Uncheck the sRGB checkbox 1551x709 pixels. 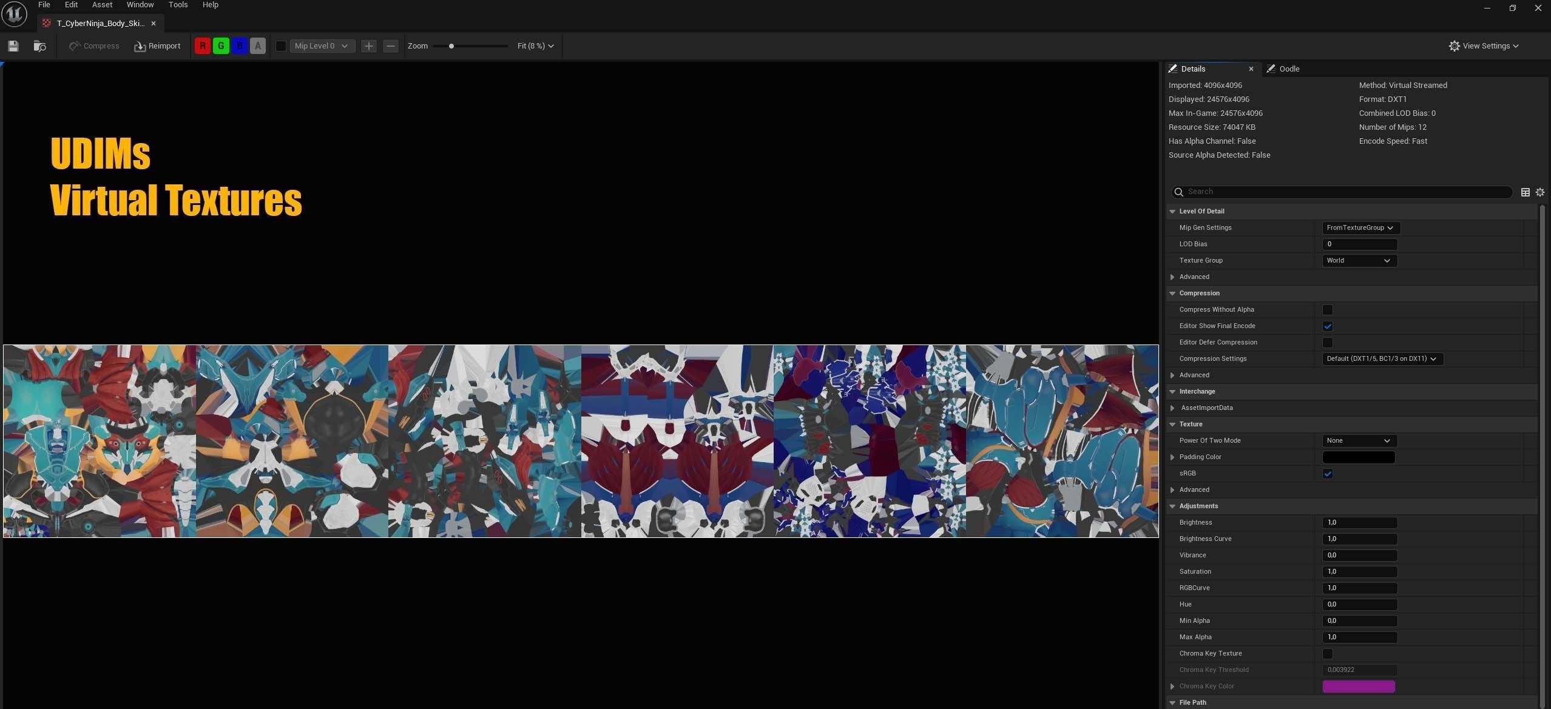coord(1328,474)
